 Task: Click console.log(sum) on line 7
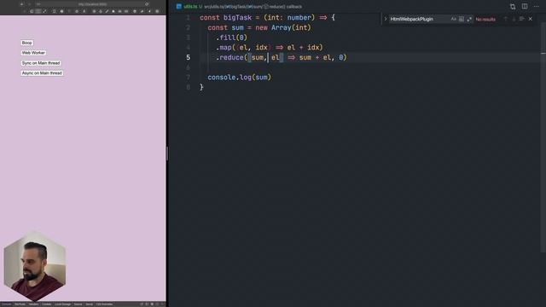click(x=239, y=78)
